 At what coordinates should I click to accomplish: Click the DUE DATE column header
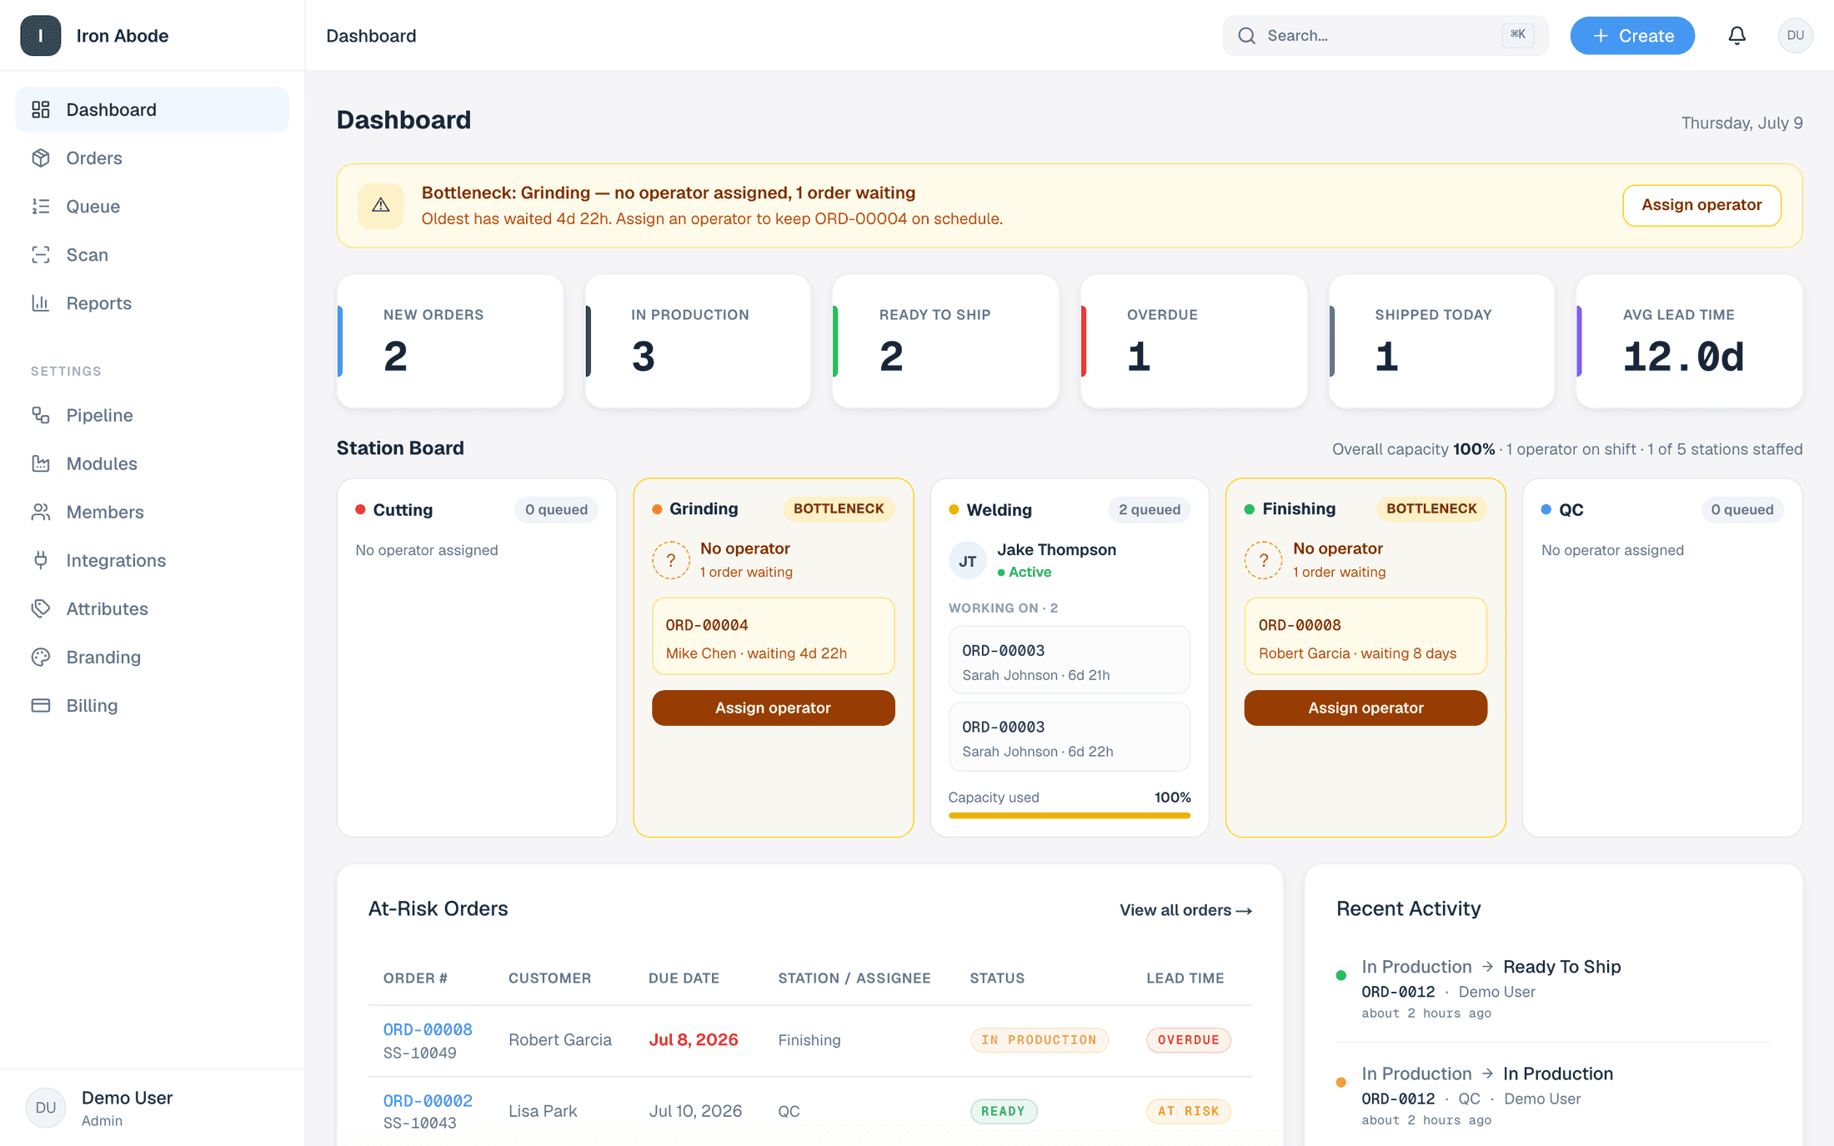(x=684, y=978)
